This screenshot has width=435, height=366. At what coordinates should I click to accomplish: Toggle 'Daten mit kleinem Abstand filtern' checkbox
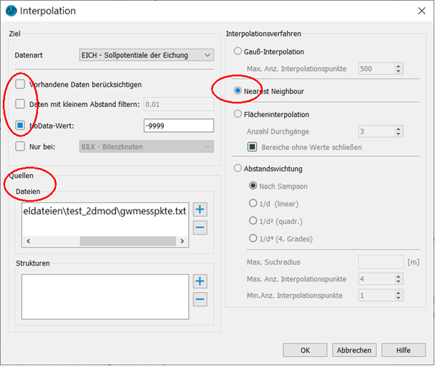tap(20, 105)
